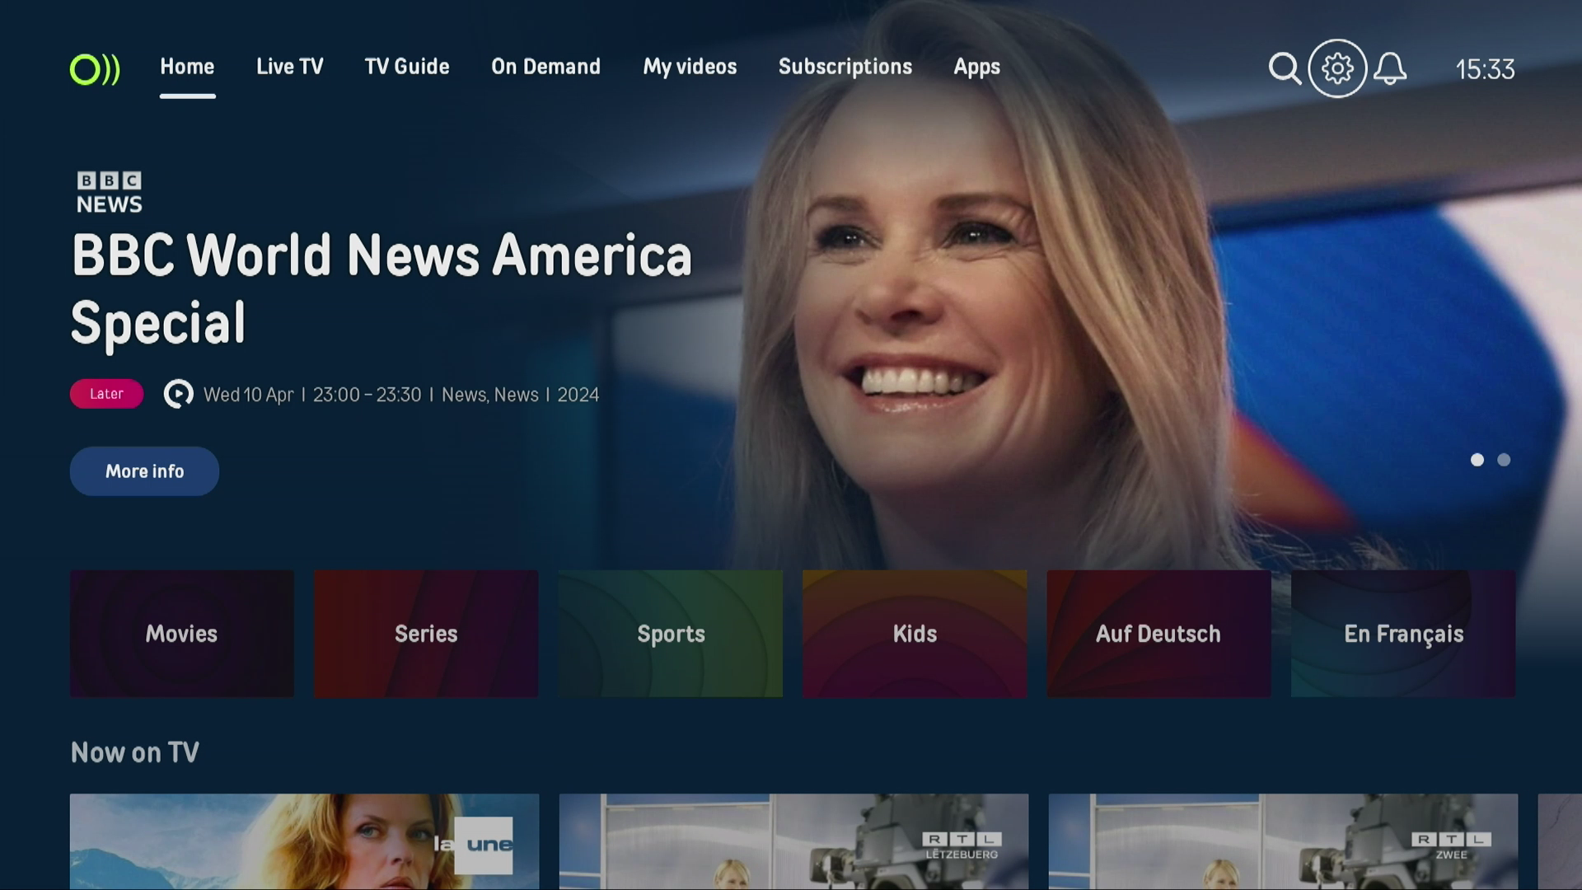Select the la une channel thumbnail
This screenshot has height=890, width=1582.
[304, 841]
